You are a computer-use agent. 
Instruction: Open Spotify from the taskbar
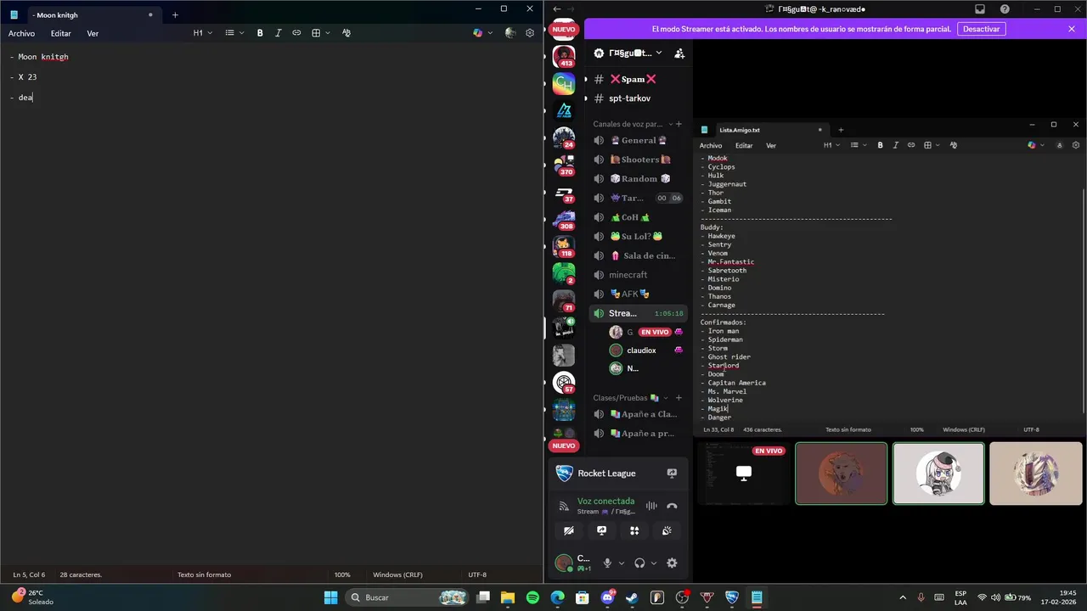532,597
